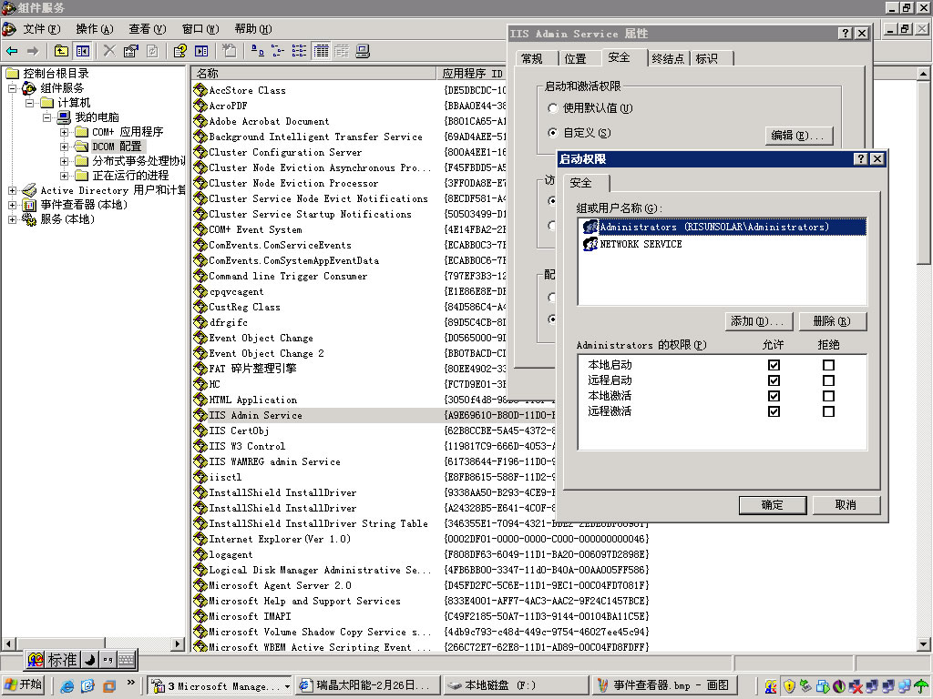Toggle the show/hide console tree icon
This screenshot has width=933, height=699.
(x=83, y=51)
